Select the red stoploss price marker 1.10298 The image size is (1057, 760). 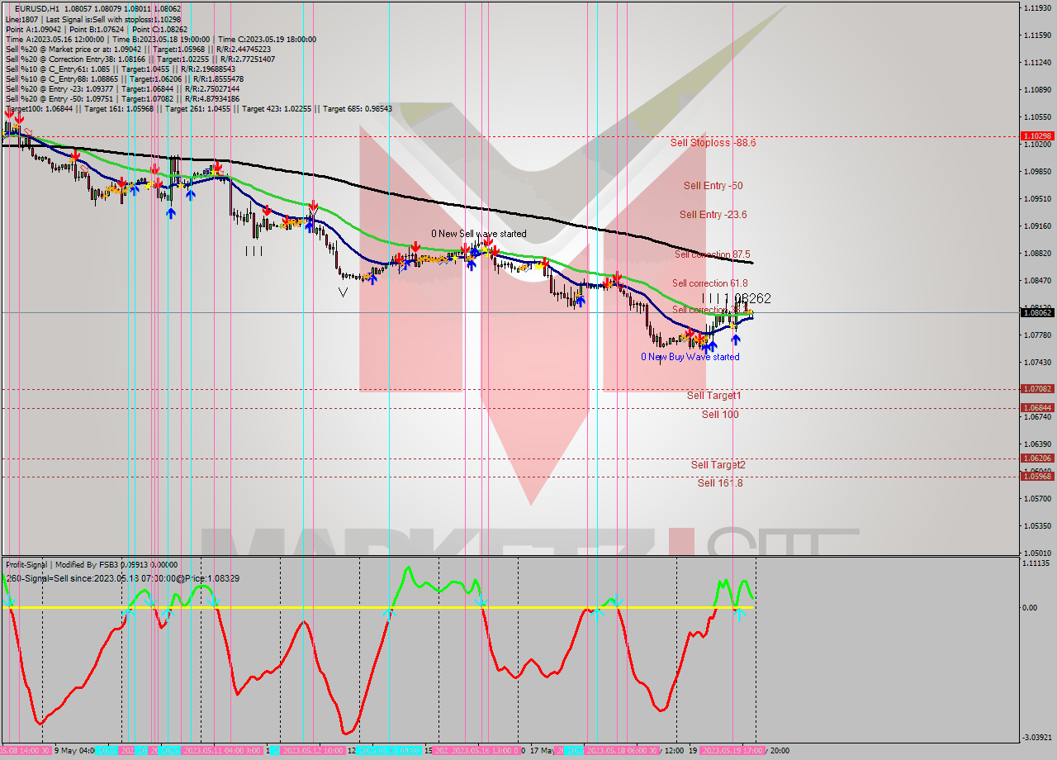point(1035,135)
